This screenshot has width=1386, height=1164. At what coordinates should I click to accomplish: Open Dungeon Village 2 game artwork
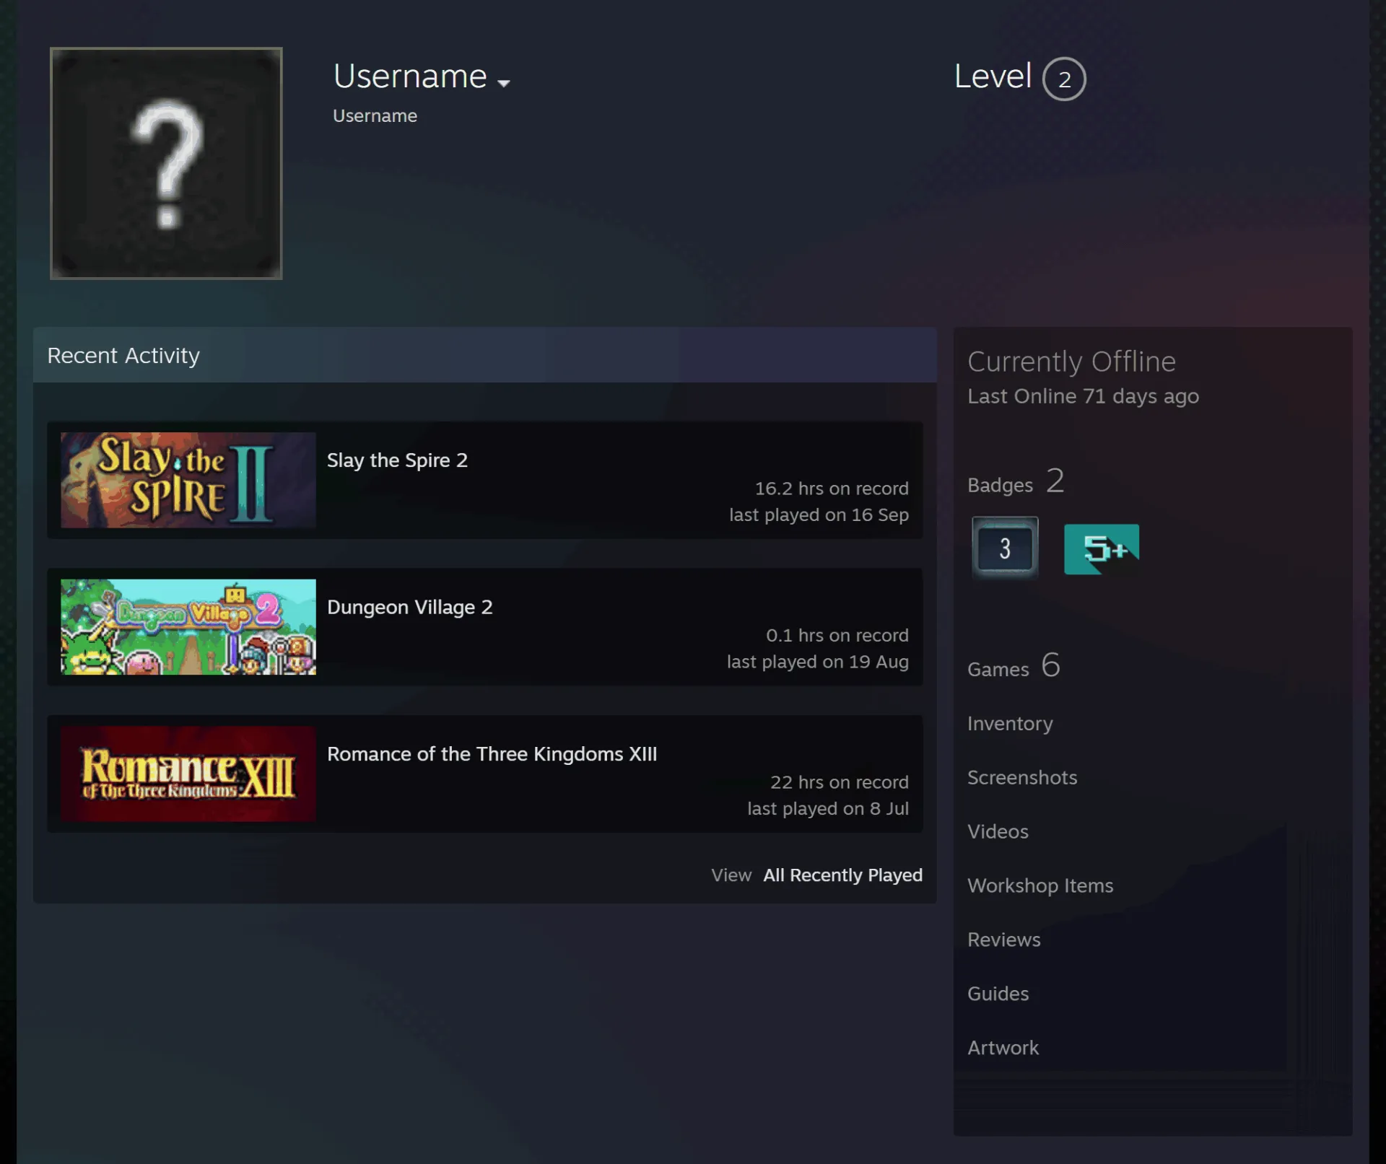tap(188, 627)
